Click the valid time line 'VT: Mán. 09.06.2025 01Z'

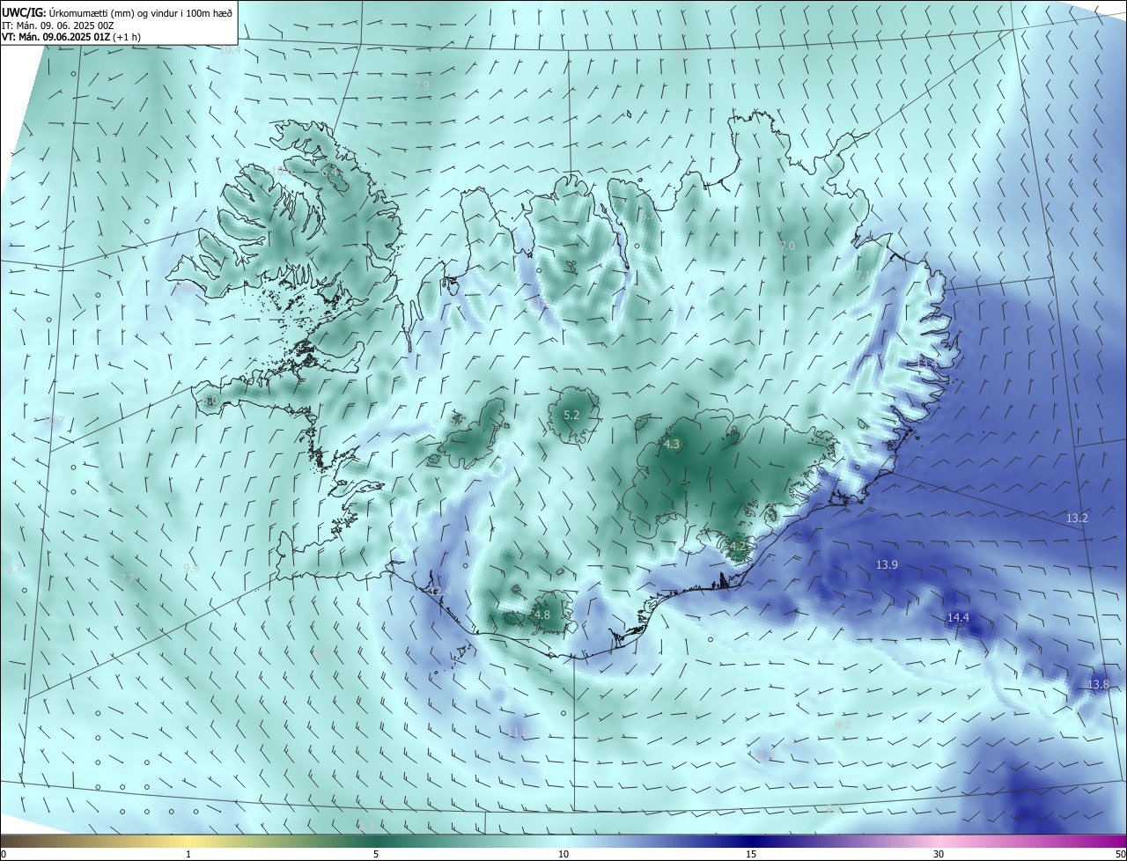55,37
